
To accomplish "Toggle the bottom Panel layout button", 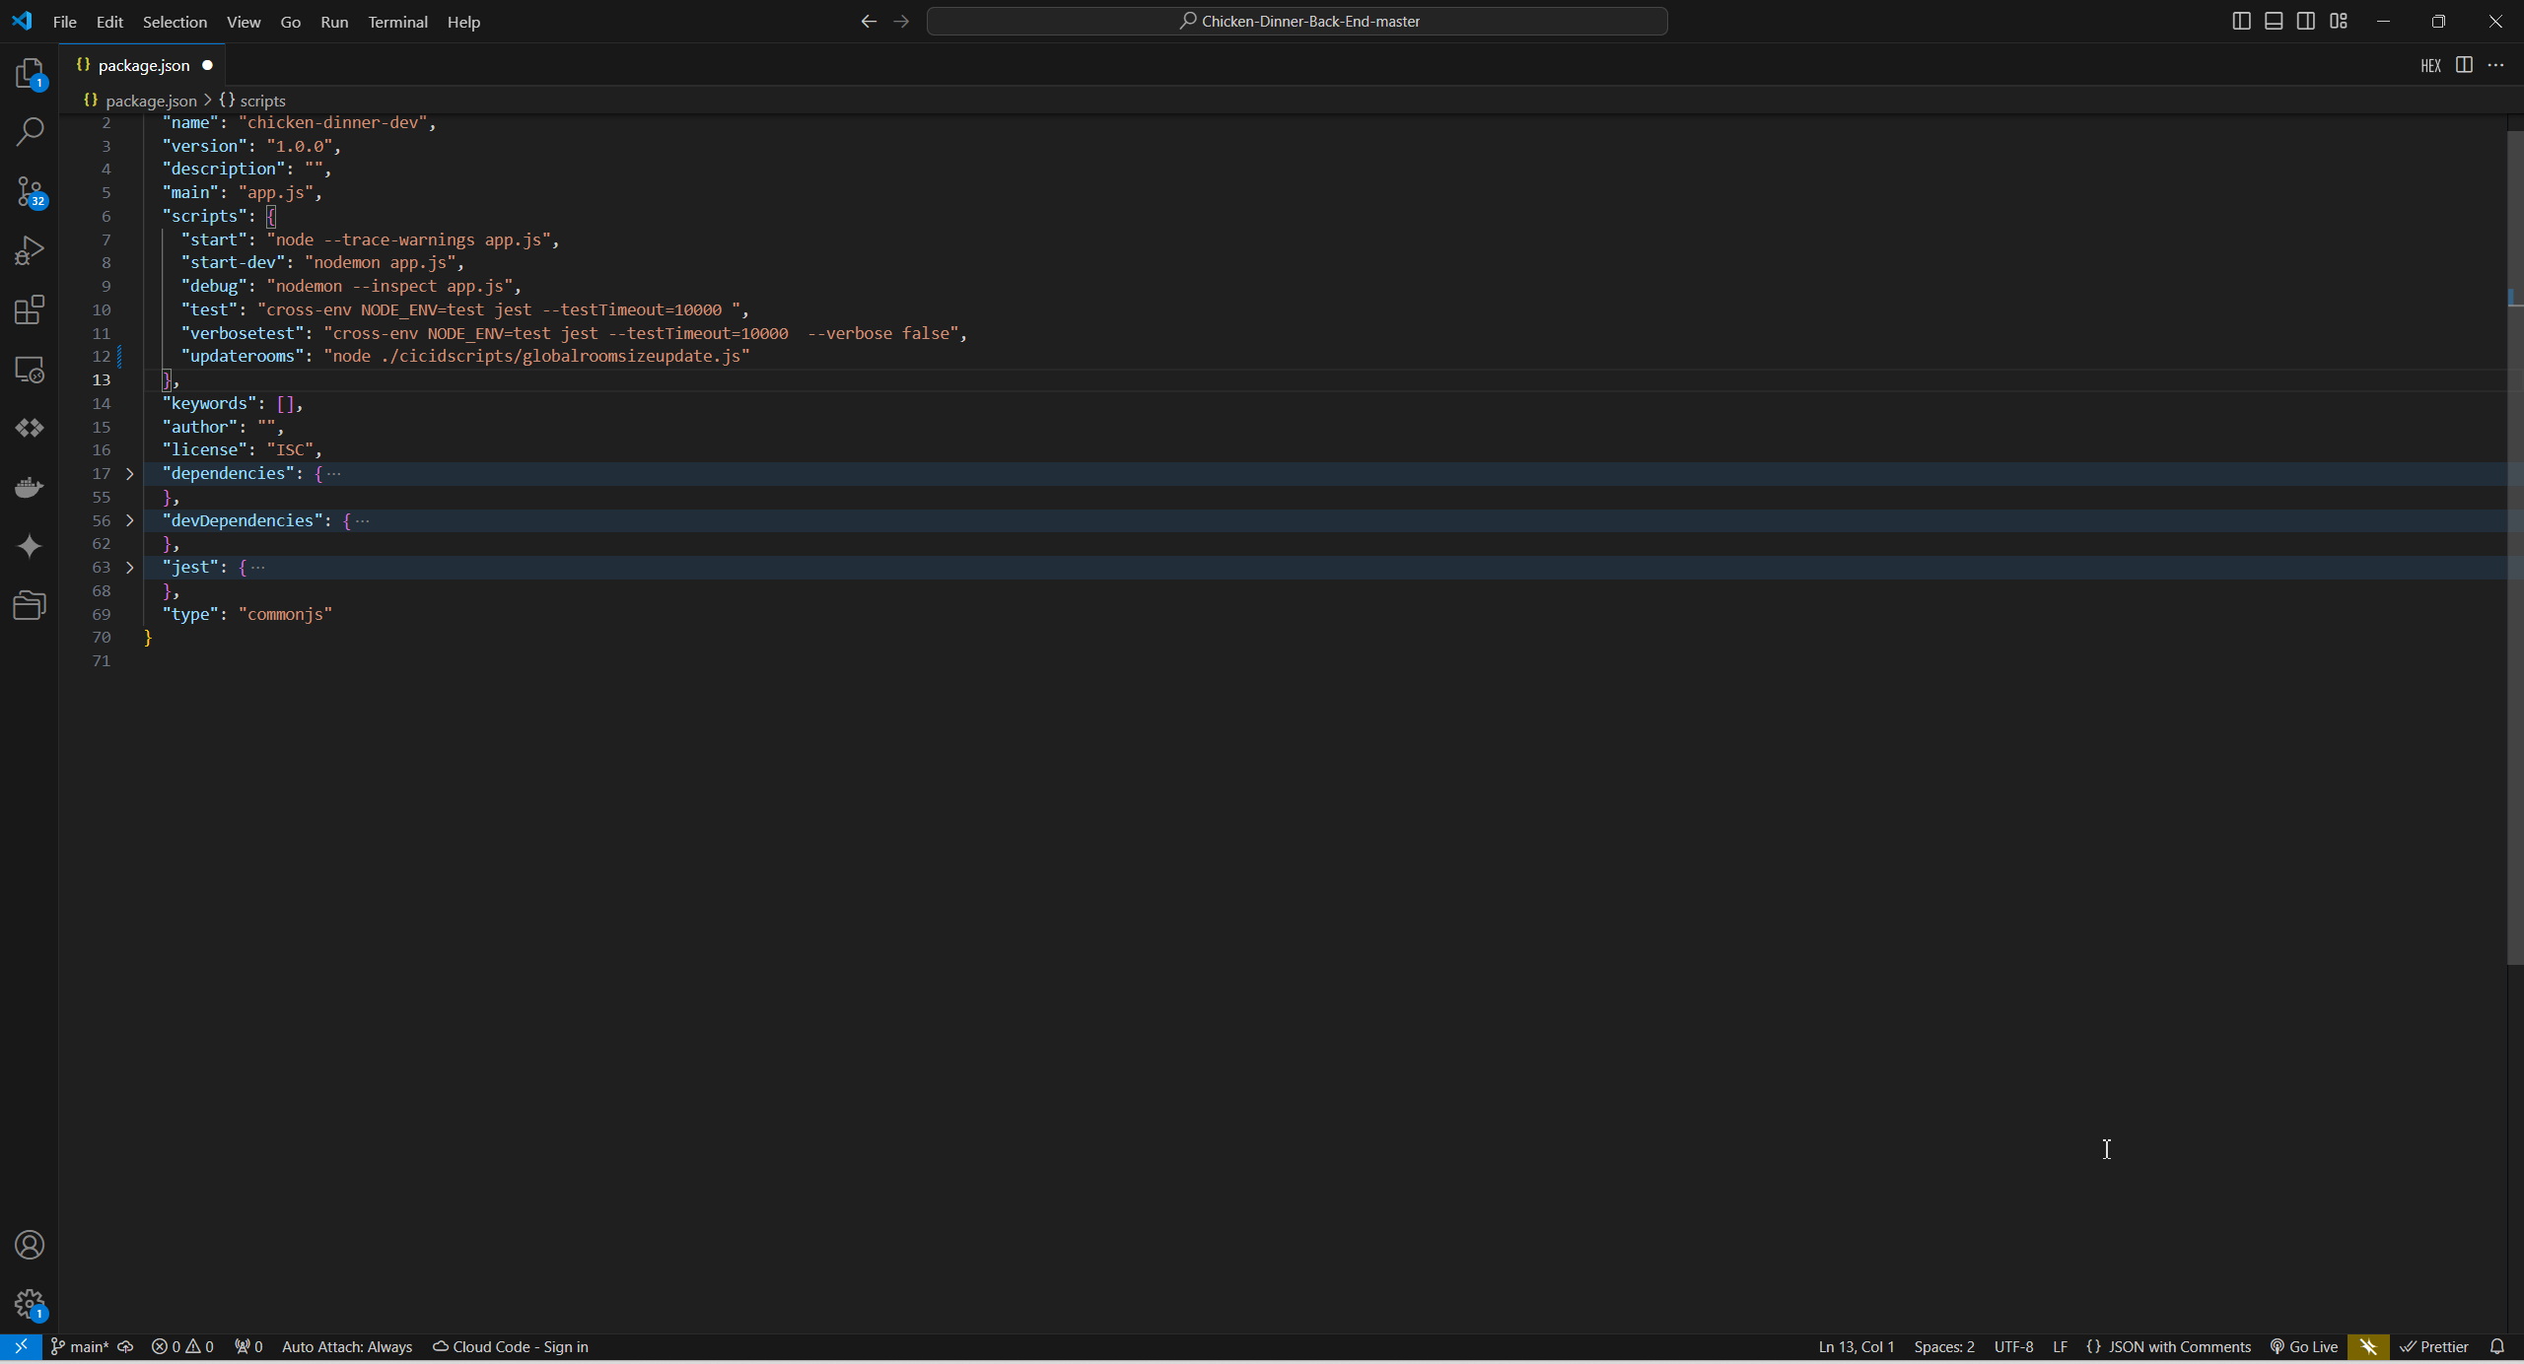I will tap(2274, 21).
